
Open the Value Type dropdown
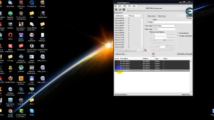pyautogui.click(x=165, y=29)
